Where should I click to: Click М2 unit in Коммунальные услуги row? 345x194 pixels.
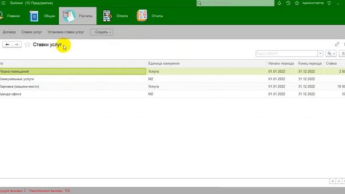tap(150, 79)
